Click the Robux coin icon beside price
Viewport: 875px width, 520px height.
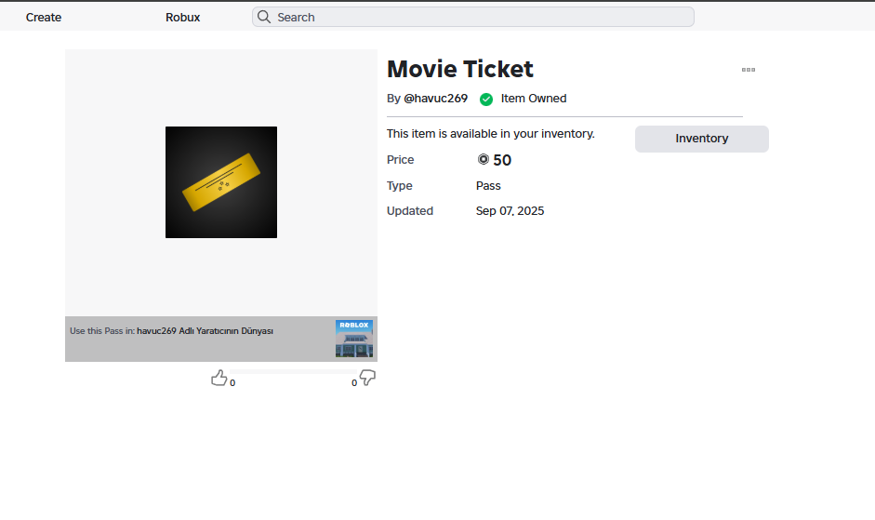484,159
